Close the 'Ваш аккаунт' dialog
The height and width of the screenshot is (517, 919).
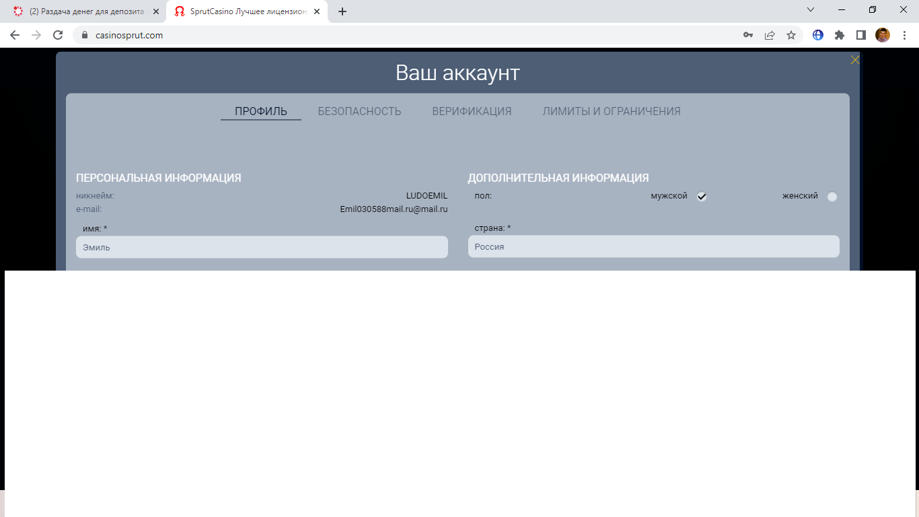point(855,60)
